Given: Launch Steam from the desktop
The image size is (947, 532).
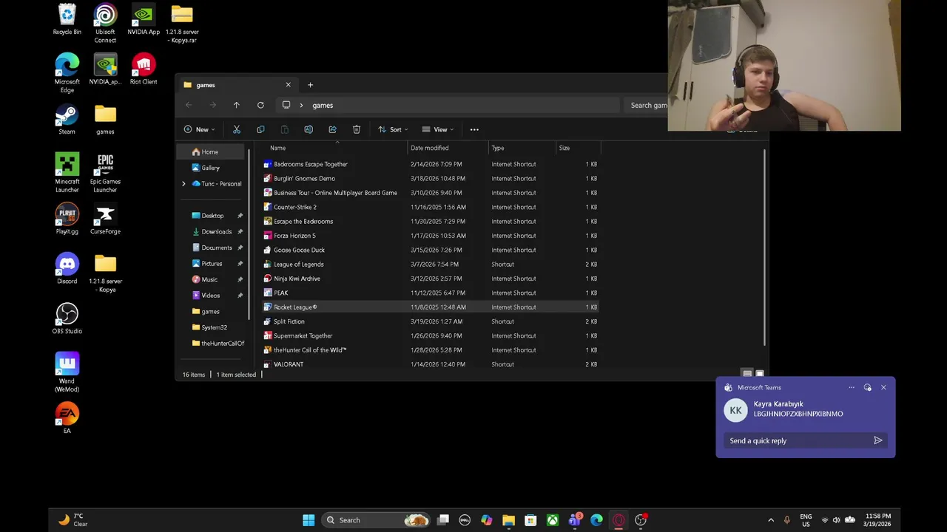Looking at the screenshot, I should point(67,119).
